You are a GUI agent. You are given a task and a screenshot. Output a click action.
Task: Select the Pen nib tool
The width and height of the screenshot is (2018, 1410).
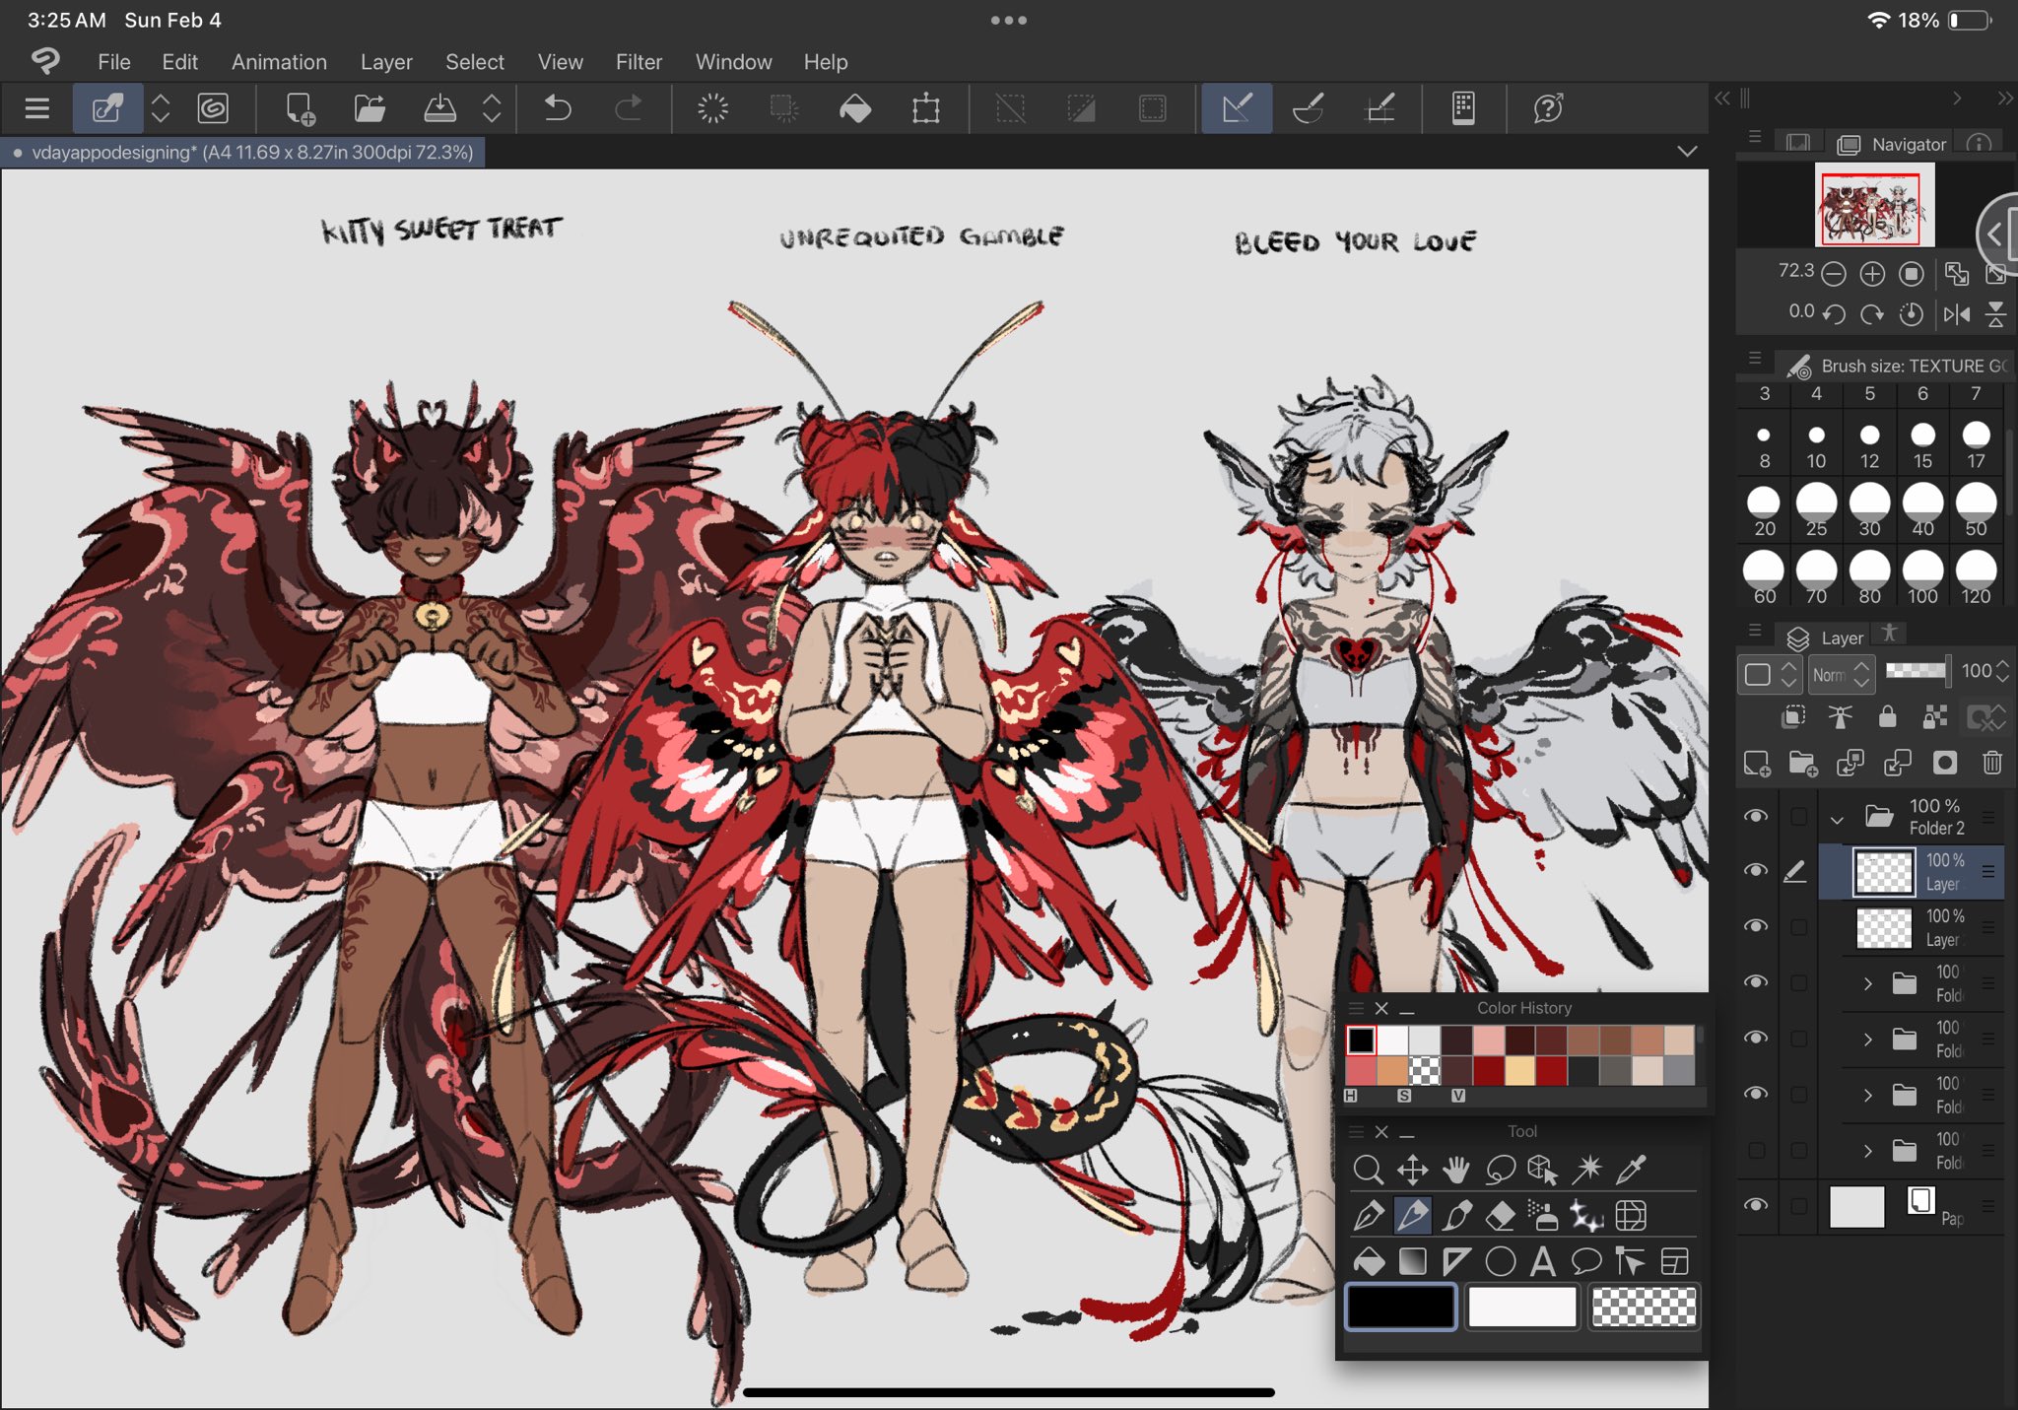point(1368,1216)
